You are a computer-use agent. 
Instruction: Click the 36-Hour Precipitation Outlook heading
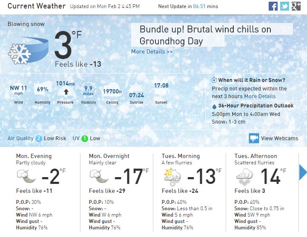(x=255, y=106)
